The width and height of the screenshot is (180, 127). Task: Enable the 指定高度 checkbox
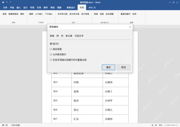(x=51, y=49)
